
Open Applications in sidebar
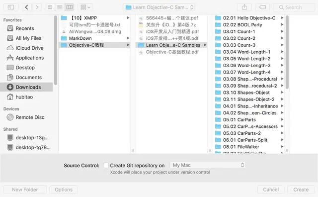pos(26,58)
